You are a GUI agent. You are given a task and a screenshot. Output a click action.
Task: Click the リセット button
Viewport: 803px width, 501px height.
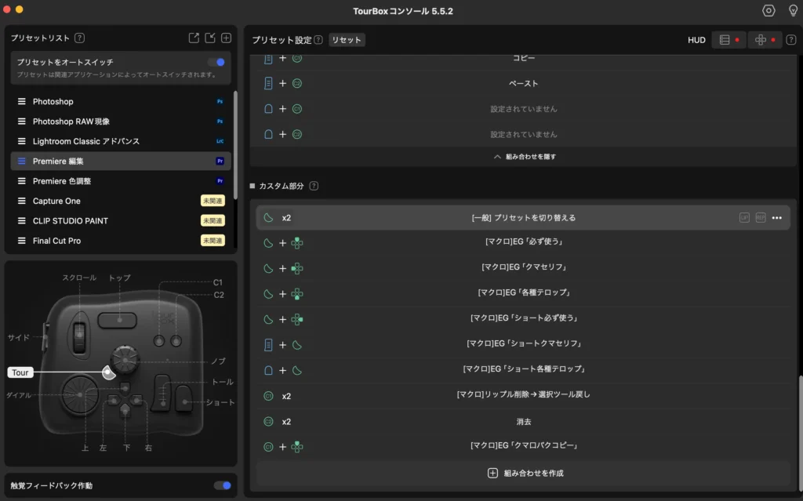[x=347, y=40]
